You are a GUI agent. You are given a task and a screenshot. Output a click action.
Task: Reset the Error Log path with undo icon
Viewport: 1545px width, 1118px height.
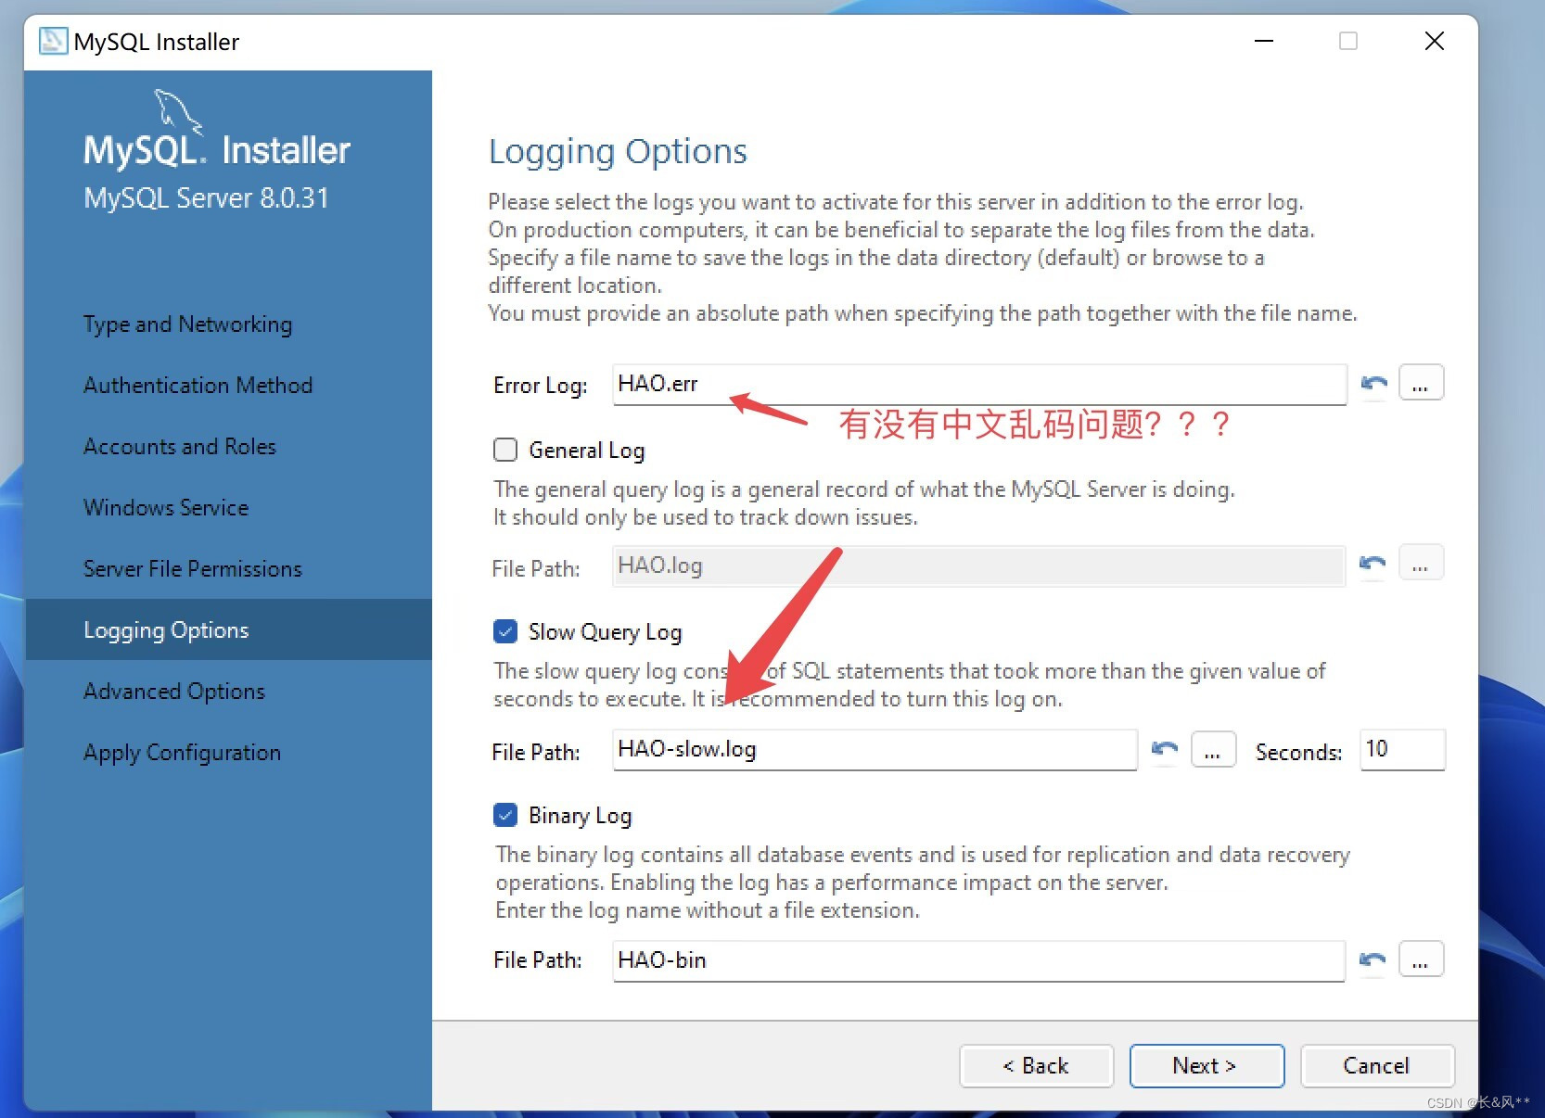pos(1373,383)
